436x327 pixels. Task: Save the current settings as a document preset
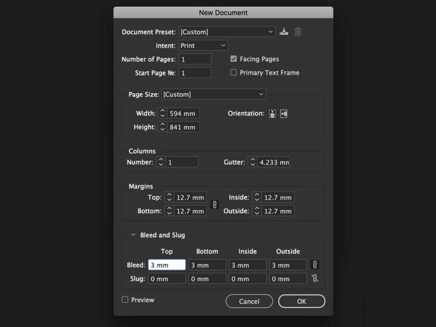pyautogui.click(x=284, y=32)
